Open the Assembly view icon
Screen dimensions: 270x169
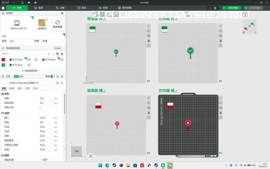(x=245, y=14)
